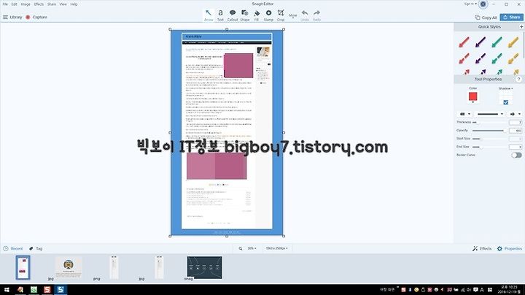The width and height of the screenshot is (525, 295).
Task: Select the Text tool
Action: coord(220,15)
